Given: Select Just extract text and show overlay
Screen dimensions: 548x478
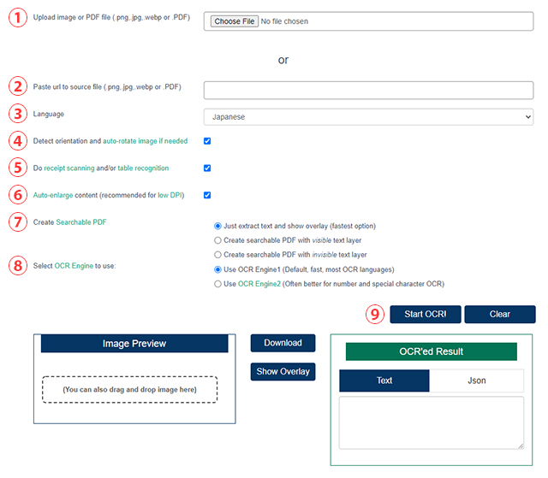Looking at the screenshot, I should tap(217, 226).
